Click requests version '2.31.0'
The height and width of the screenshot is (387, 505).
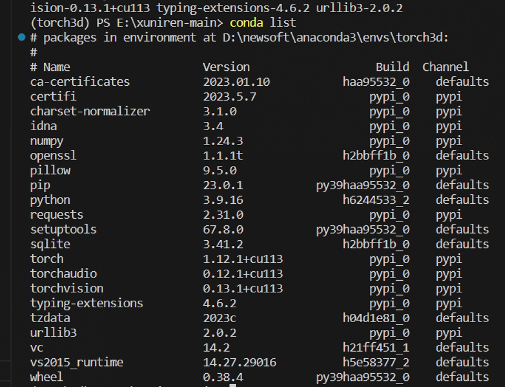click(x=223, y=215)
